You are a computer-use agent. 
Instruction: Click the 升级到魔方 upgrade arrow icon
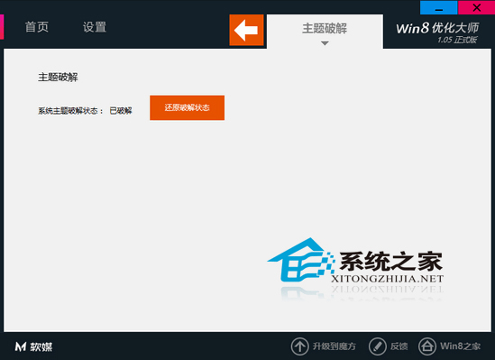tap(299, 346)
